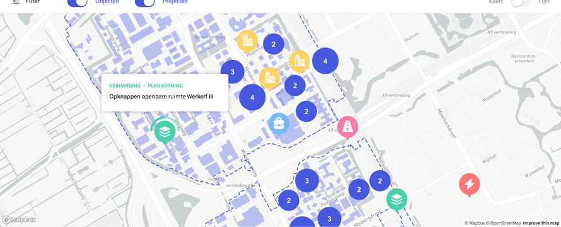
Task: Expand the 4 cluster near the railway boundary
Action: pyautogui.click(x=325, y=61)
